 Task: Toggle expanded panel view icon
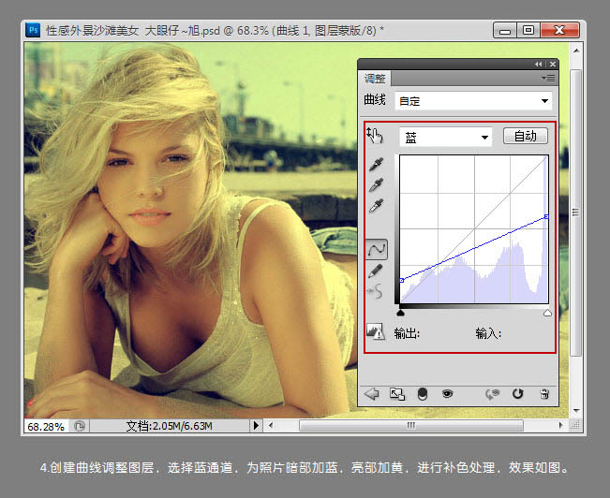tap(396, 394)
